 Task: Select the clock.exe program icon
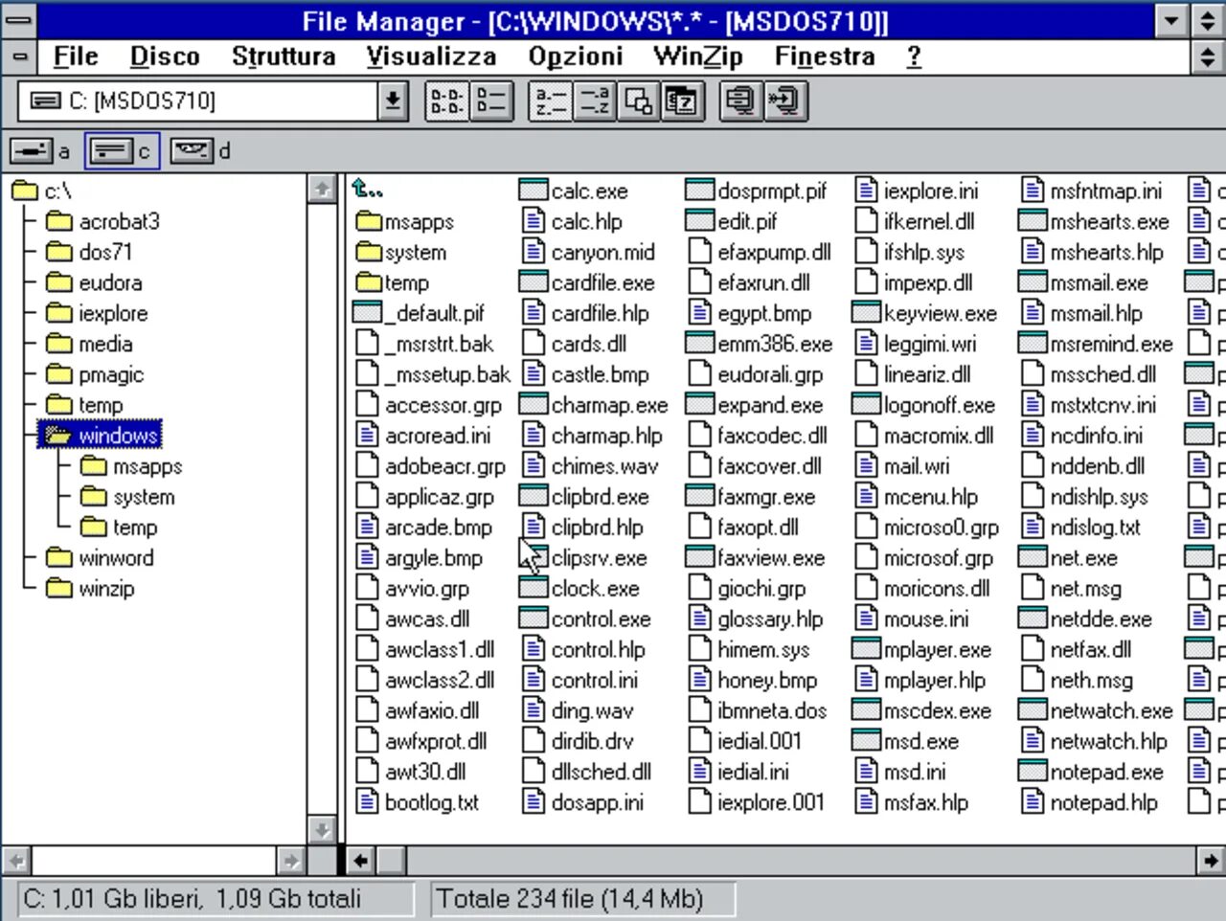(x=534, y=589)
